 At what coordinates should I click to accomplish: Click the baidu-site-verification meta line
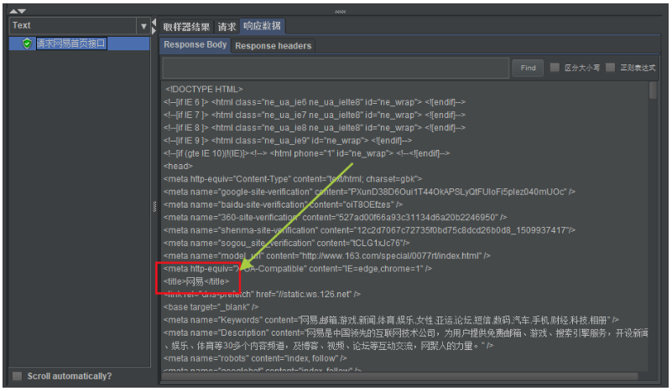(283, 204)
